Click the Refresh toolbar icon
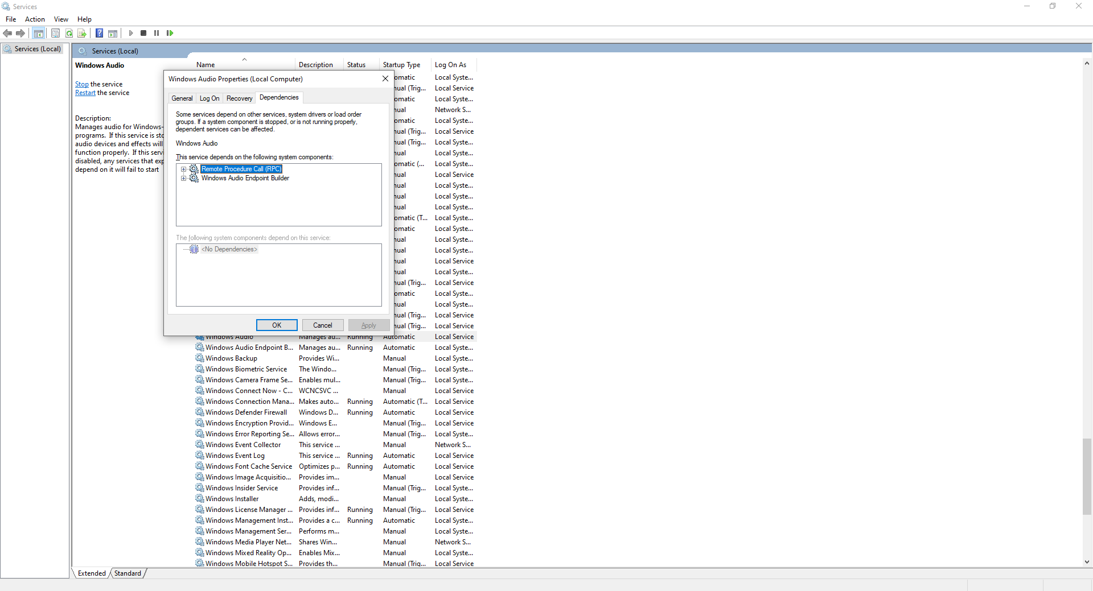This screenshot has width=1093, height=591. [x=69, y=33]
